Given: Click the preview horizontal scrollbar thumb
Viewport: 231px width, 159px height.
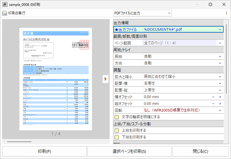Looking at the screenshot, I should (19, 142).
